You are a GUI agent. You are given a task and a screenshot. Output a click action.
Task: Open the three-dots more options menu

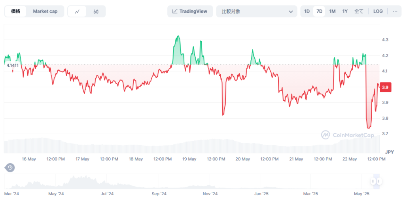pyautogui.click(x=395, y=11)
